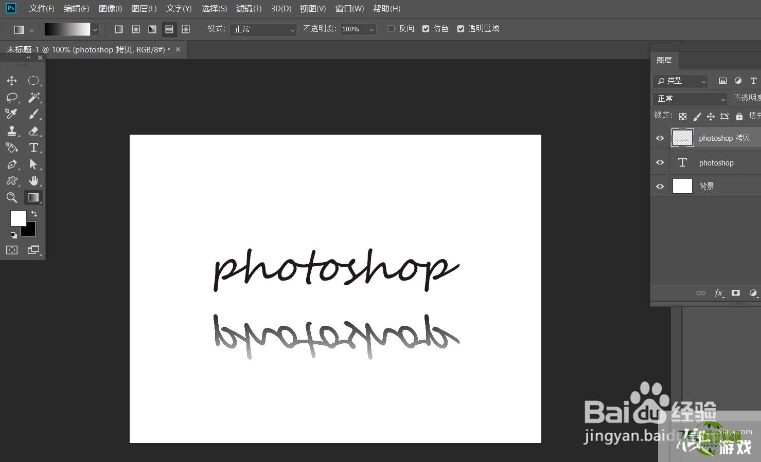Viewport: 761px width, 462px height.
Task: Enable the 反向 (Reverse) checkbox
Action: [391, 29]
